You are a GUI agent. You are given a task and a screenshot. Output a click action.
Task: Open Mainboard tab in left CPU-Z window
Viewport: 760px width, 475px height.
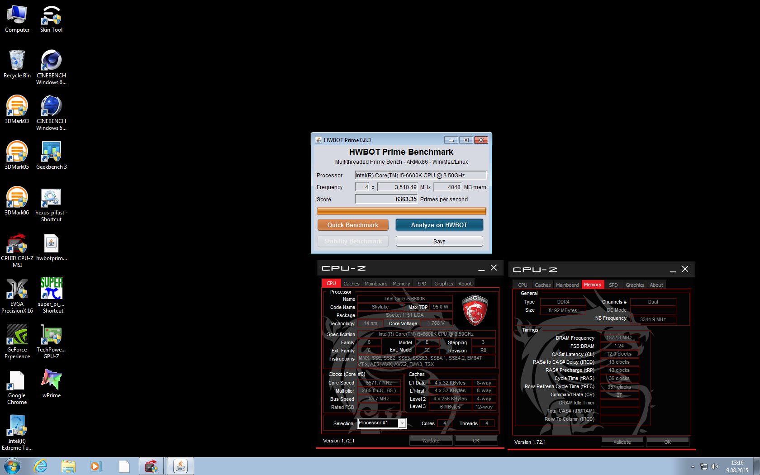click(x=376, y=284)
